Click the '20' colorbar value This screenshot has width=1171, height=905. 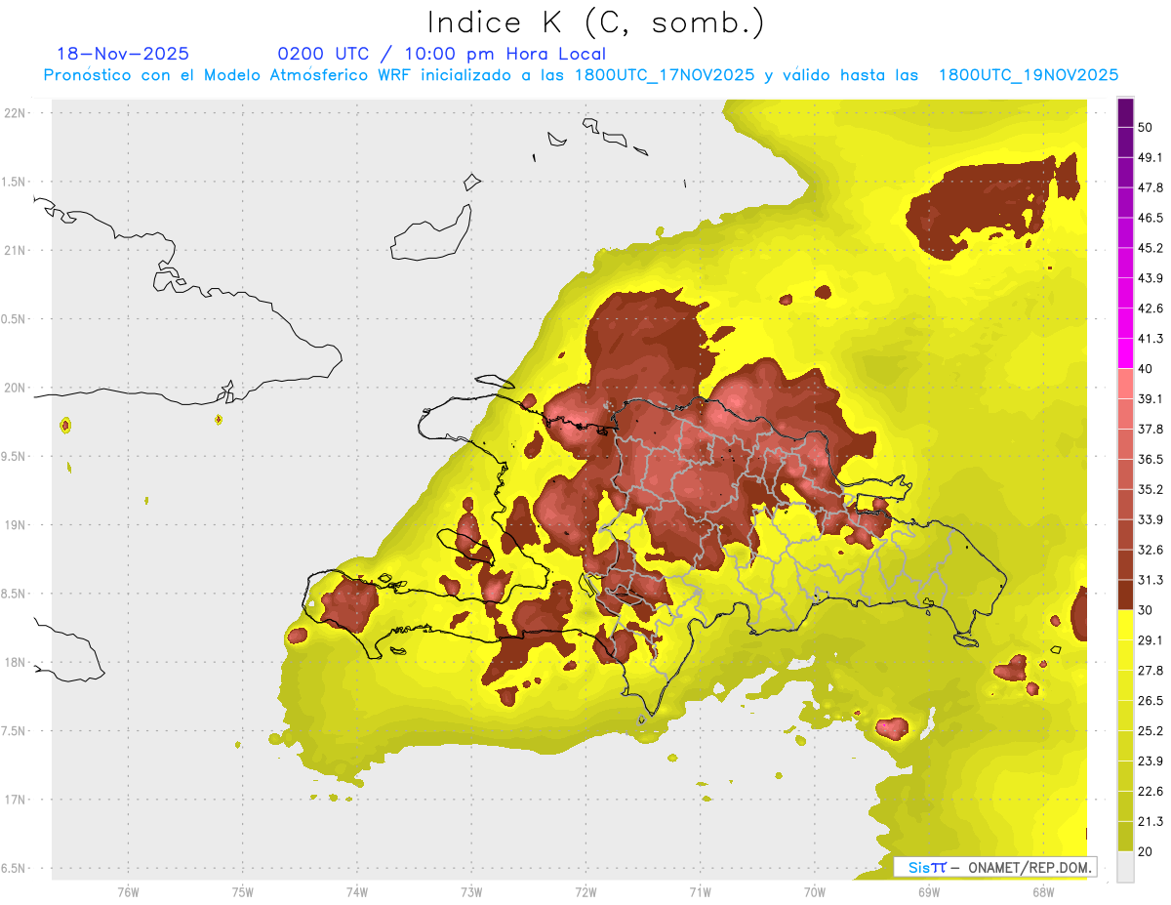coord(1147,851)
